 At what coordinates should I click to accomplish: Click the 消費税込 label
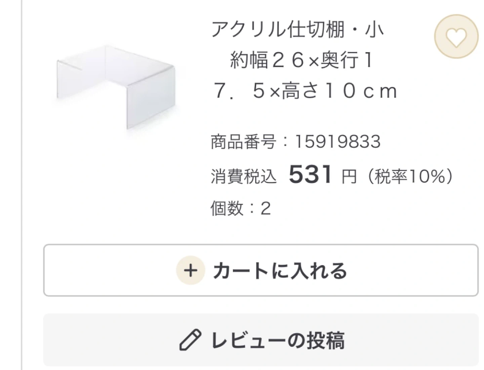coord(244,176)
